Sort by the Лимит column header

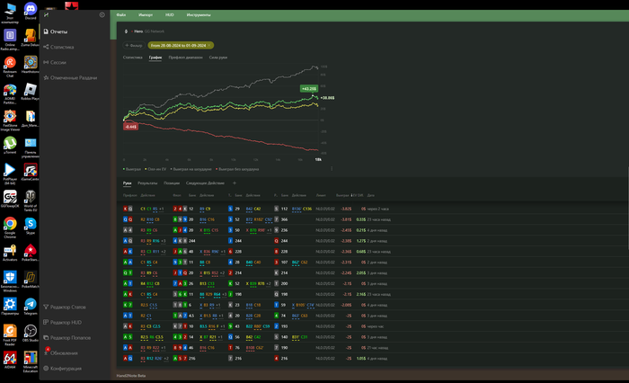pyautogui.click(x=321, y=195)
